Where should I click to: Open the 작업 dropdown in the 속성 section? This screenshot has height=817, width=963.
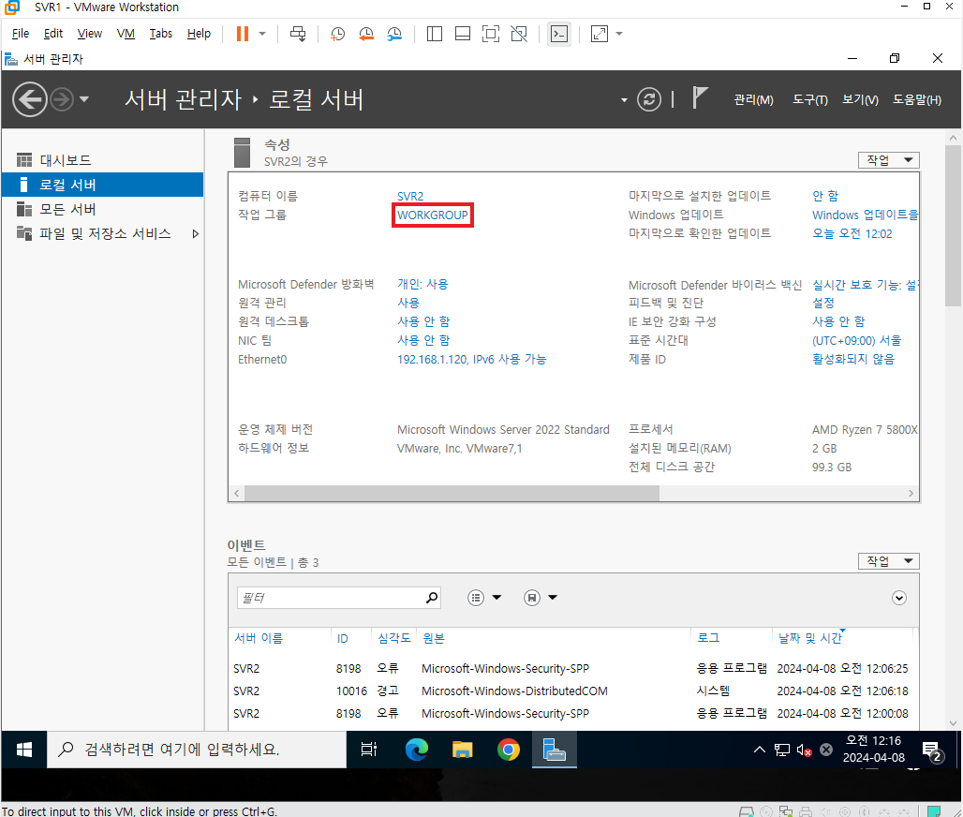click(889, 160)
